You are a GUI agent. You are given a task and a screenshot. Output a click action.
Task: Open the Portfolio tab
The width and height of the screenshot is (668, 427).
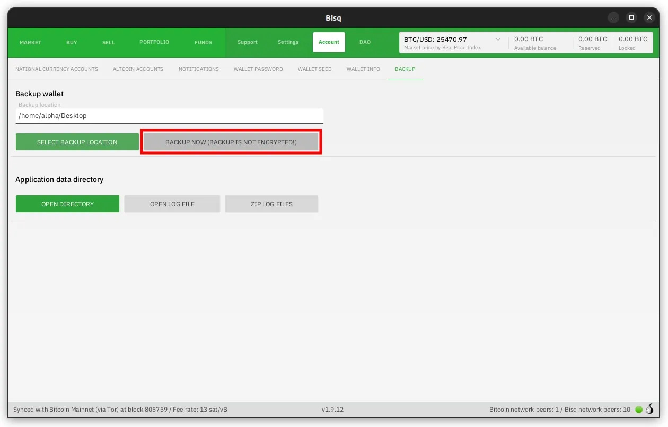(154, 42)
